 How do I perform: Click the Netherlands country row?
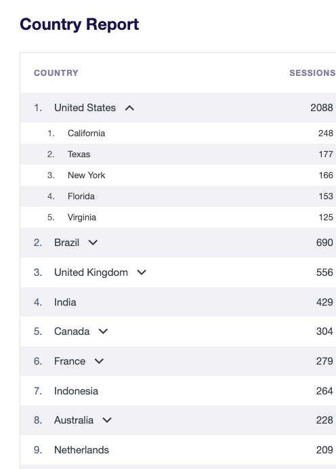pos(178,450)
